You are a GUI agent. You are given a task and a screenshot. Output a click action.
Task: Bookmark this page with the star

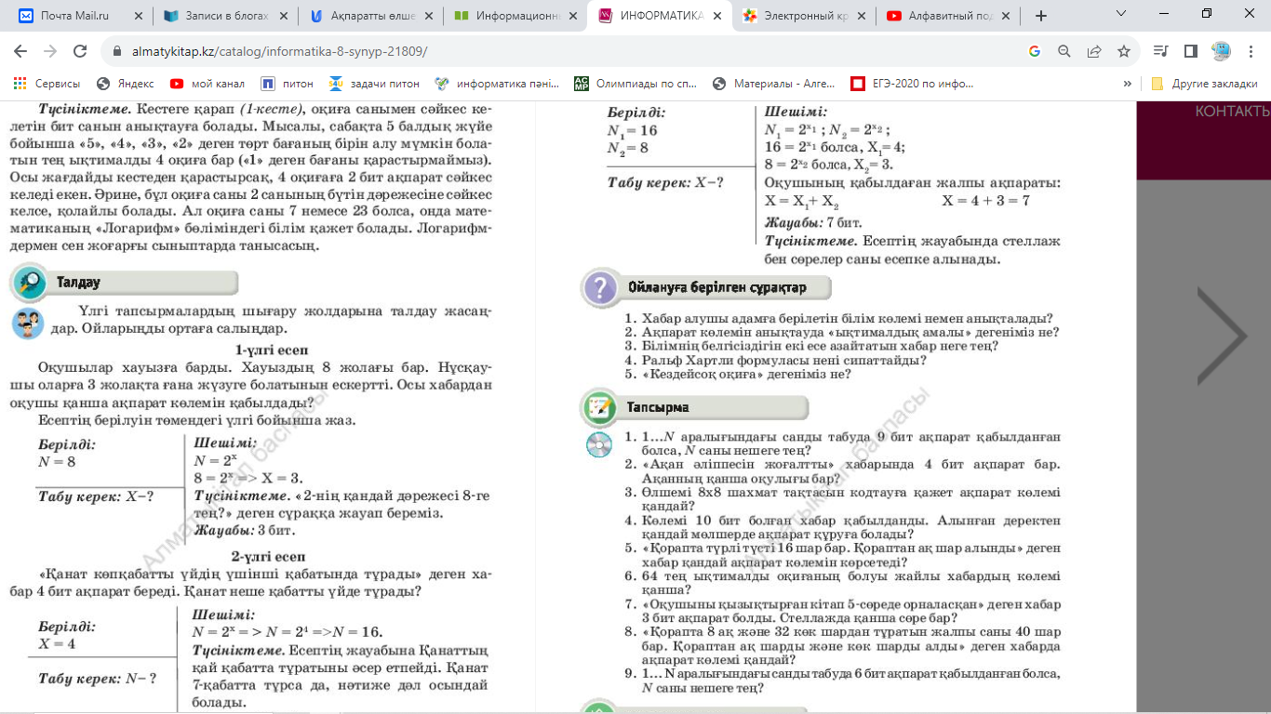[x=1124, y=51]
